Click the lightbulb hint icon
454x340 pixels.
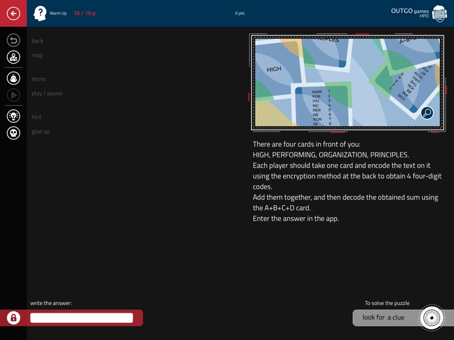[13, 116]
